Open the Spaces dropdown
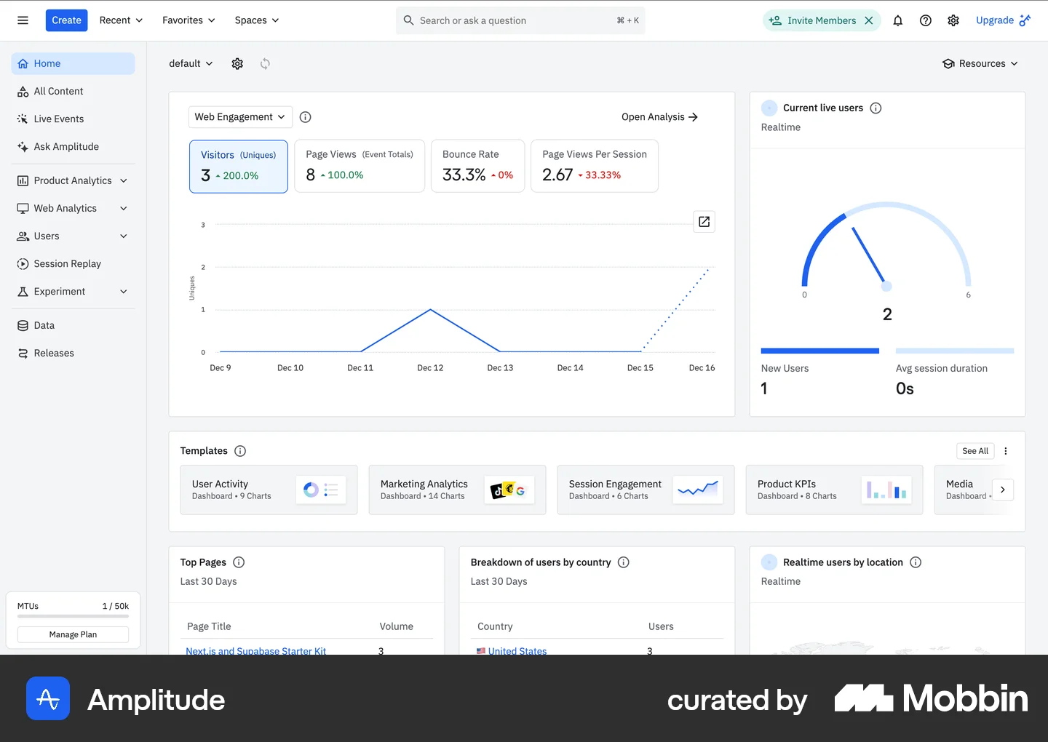The image size is (1048, 742). [257, 20]
